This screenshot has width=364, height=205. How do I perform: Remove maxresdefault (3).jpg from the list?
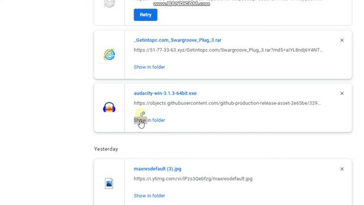click(x=342, y=169)
